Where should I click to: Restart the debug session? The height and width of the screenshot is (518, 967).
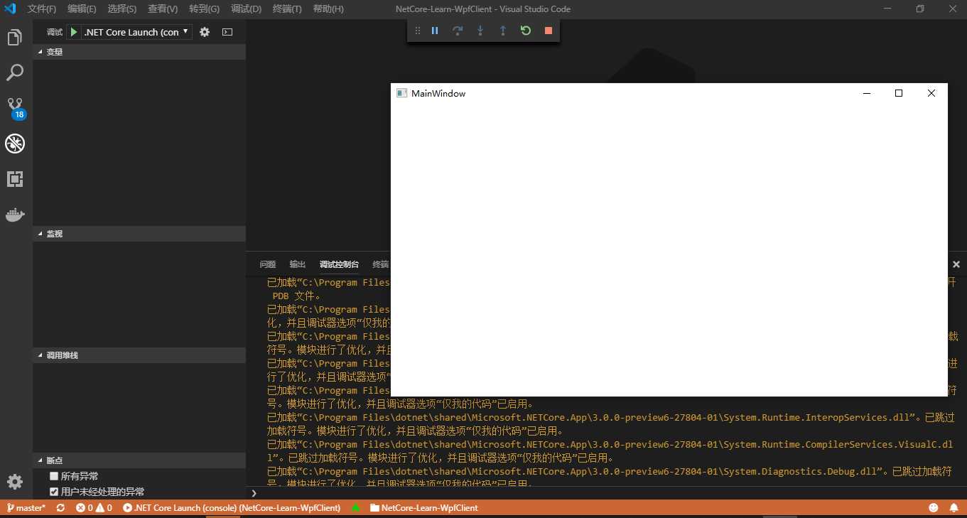pyautogui.click(x=526, y=31)
